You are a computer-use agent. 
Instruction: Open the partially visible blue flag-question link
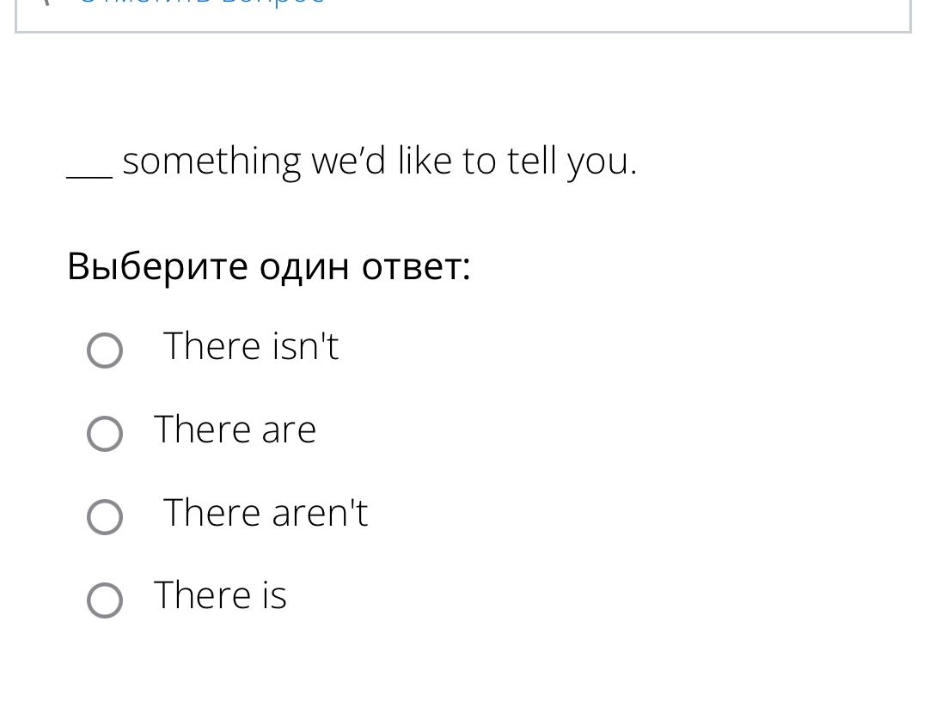click(x=203, y=2)
